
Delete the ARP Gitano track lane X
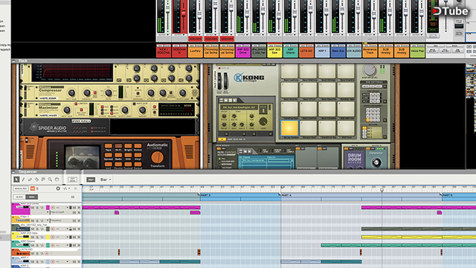coord(79,245)
